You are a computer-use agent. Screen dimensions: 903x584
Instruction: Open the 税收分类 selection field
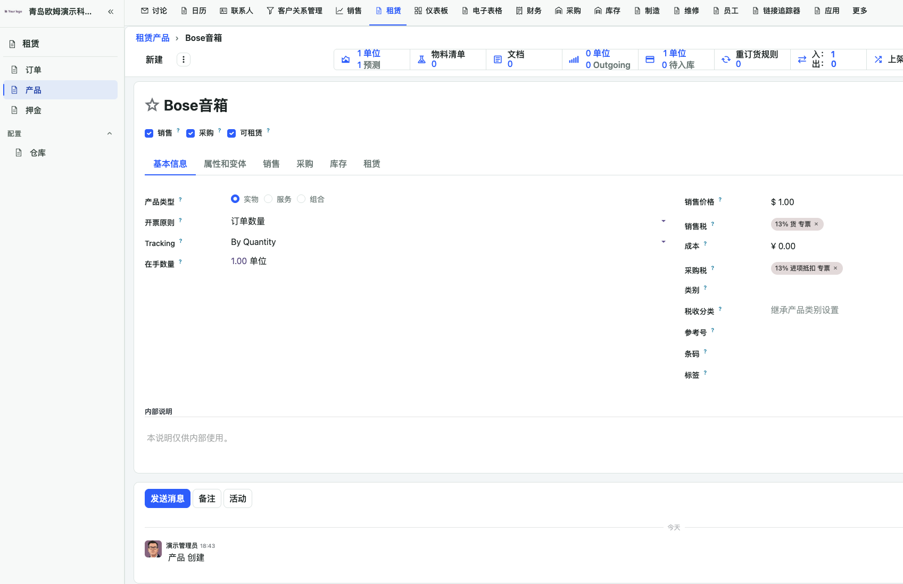coord(836,310)
